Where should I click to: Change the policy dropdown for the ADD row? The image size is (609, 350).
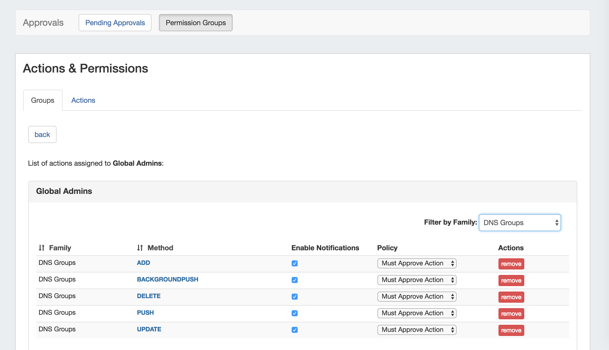(x=417, y=263)
